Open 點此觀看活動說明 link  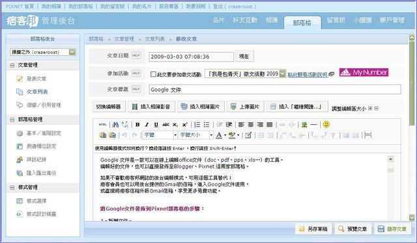click(308, 75)
